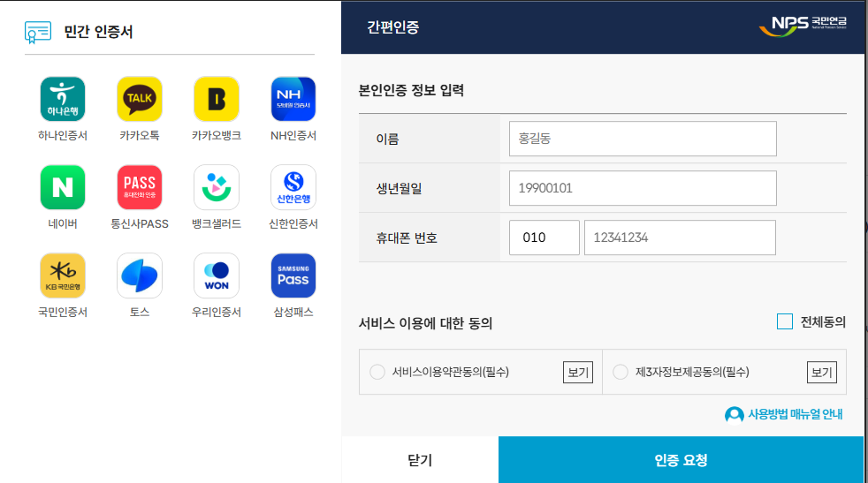Focus the 12341234 phone number field
This screenshot has width=868, height=483.
point(680,238)
